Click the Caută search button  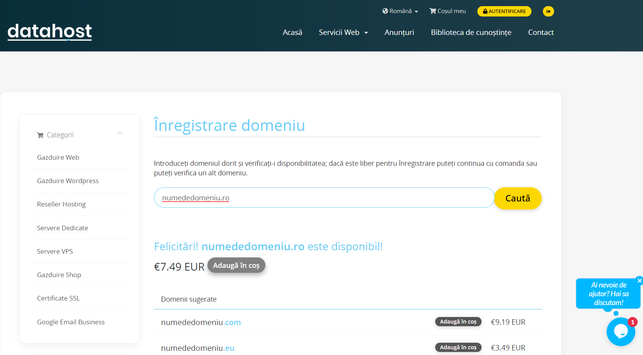(x=518, y=198)
